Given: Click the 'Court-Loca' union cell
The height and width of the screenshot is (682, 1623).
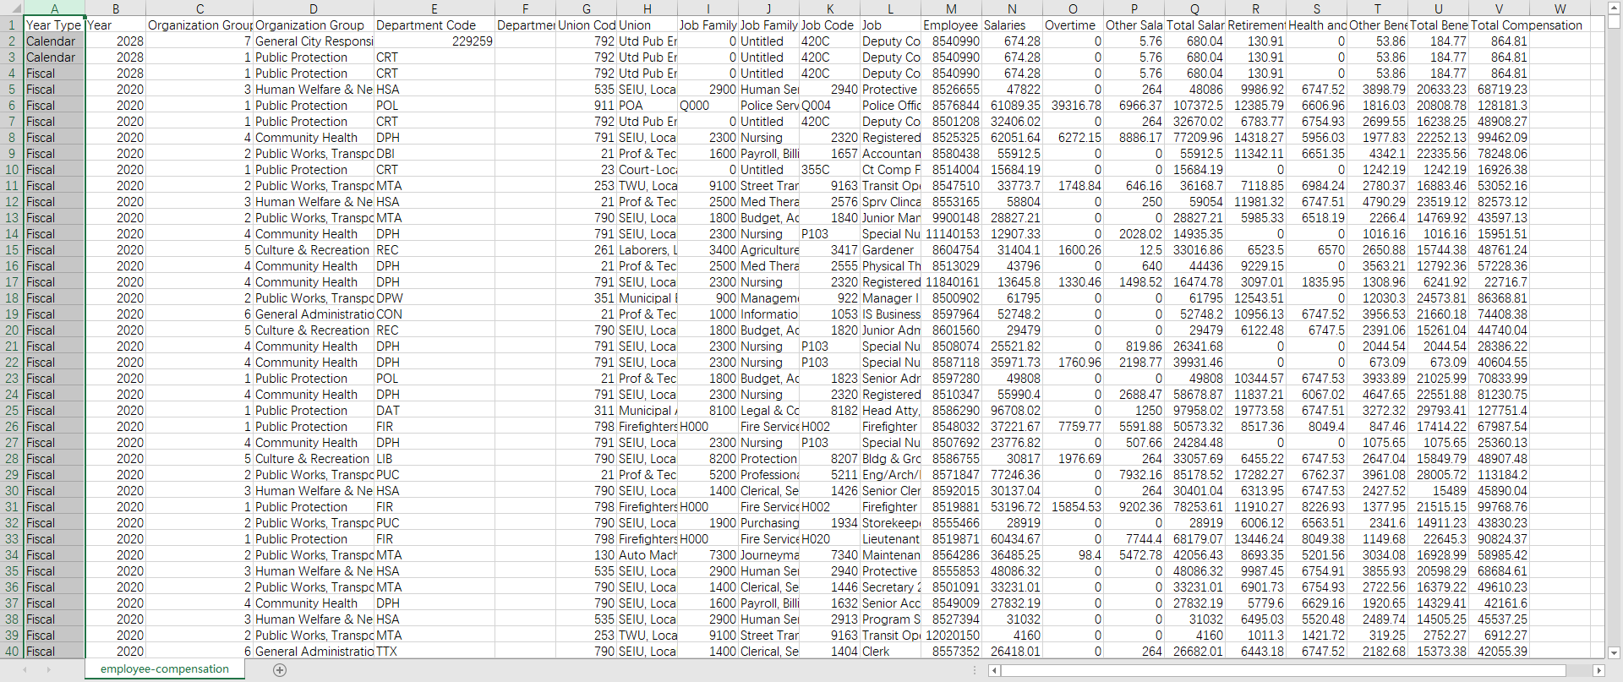Looking at the screenshot, I should pyautogui.click(x=647, y=170).
